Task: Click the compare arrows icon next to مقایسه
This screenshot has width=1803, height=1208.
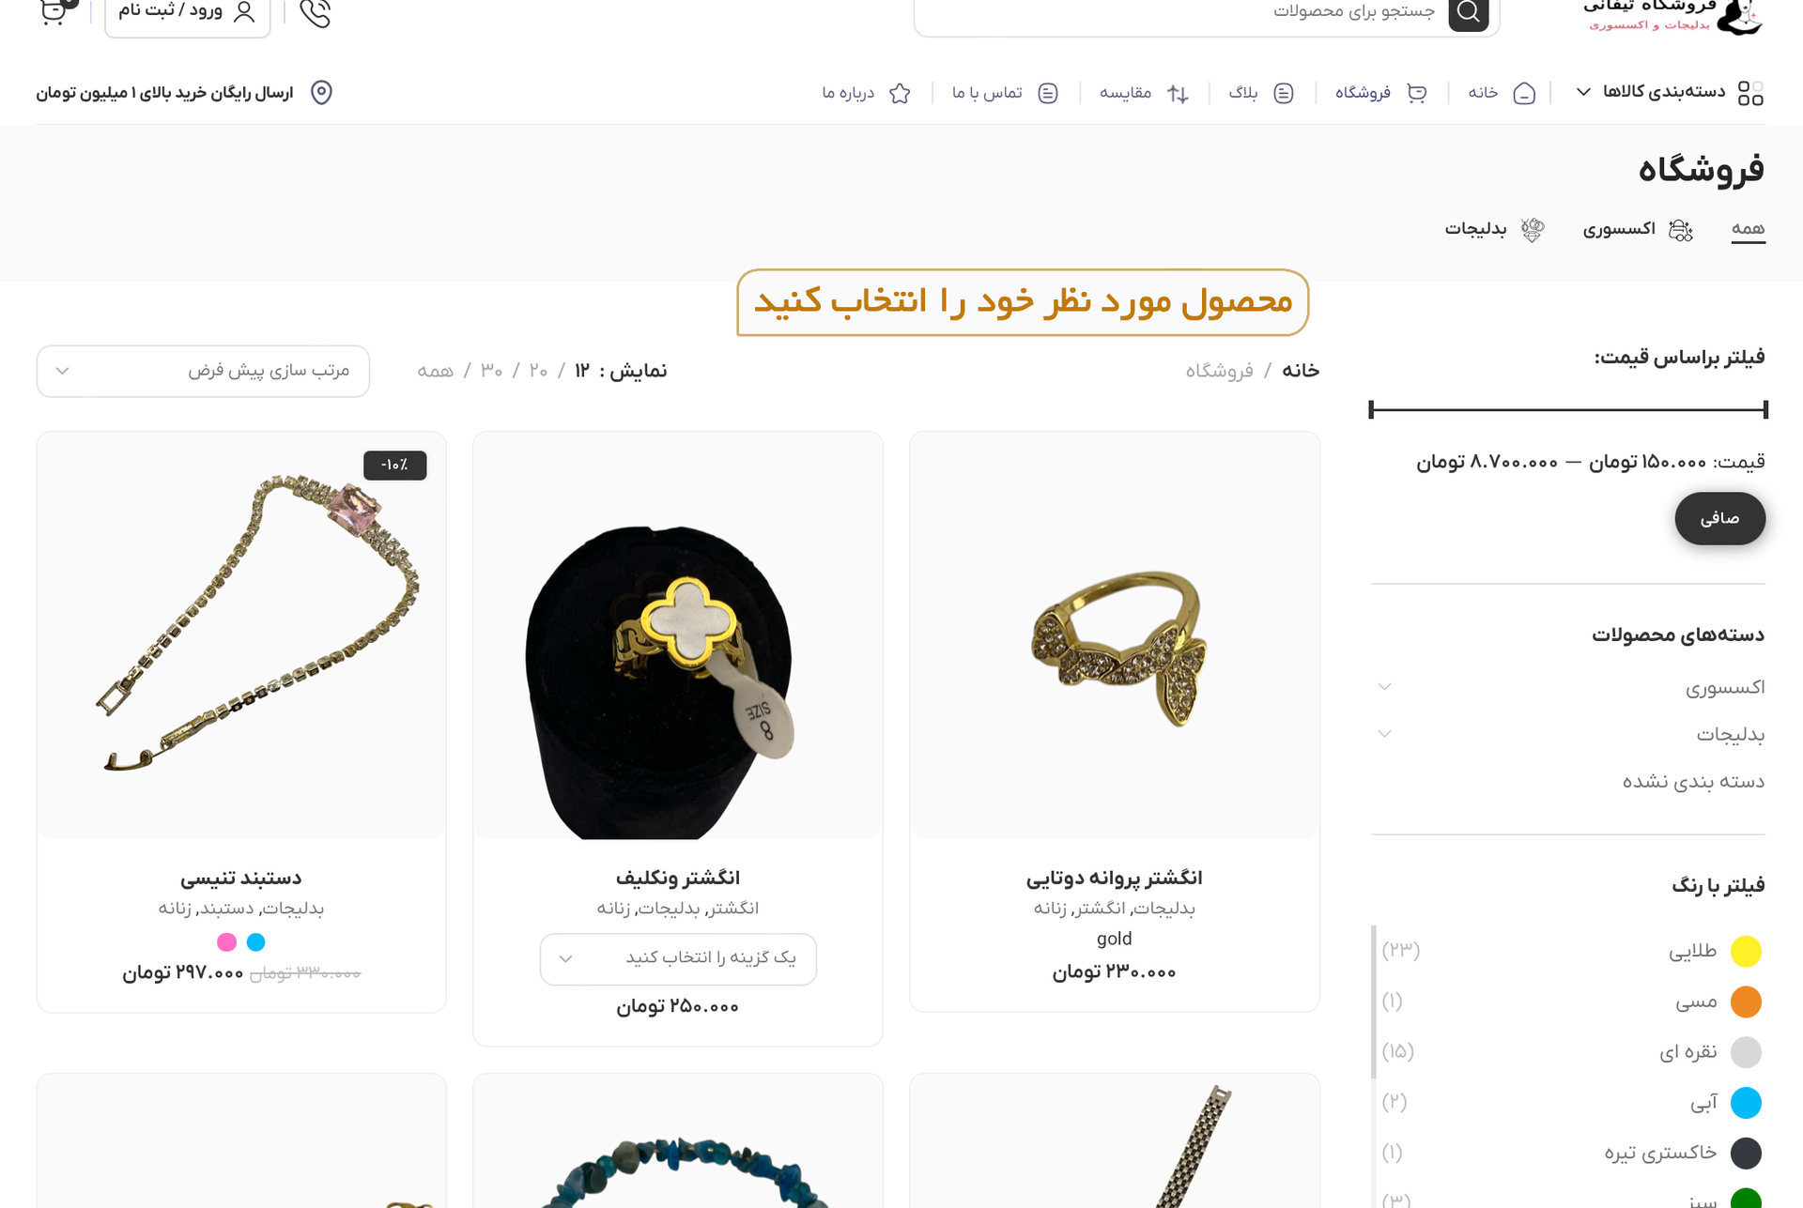Action: click(x=1178, y=93)
